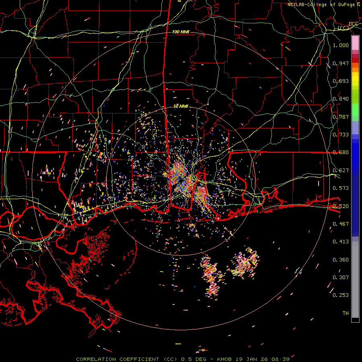The width and height of the screenshot is (362, 362).
Task: Click the KMOB station identifier
Action: coord(225,359)
